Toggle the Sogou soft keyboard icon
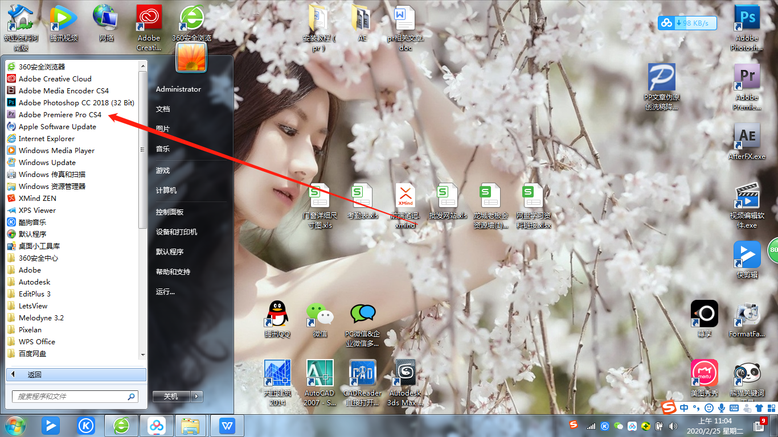 [734, 408]
